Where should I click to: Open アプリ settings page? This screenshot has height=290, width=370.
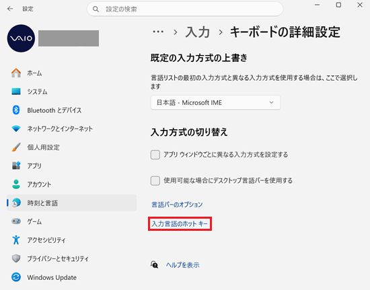pyautogui.click(x=71, y=166)
